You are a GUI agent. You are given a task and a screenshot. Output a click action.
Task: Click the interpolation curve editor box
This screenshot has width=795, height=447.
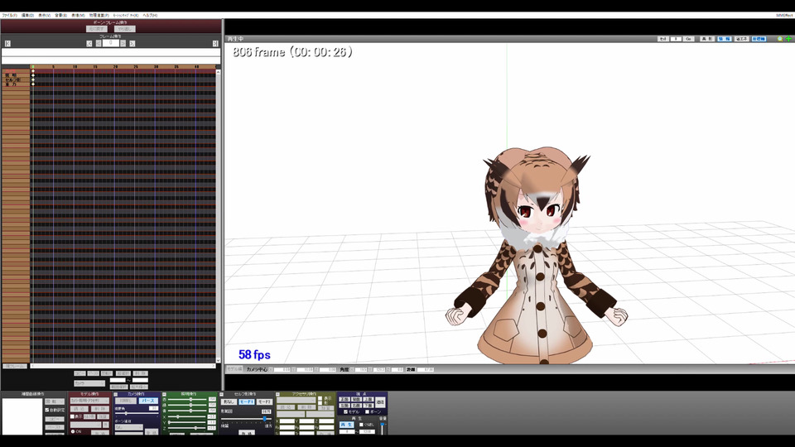tap(22, 416)
